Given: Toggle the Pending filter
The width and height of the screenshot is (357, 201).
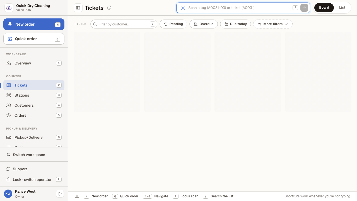Looking at the screenshot, I should (173, 24).
